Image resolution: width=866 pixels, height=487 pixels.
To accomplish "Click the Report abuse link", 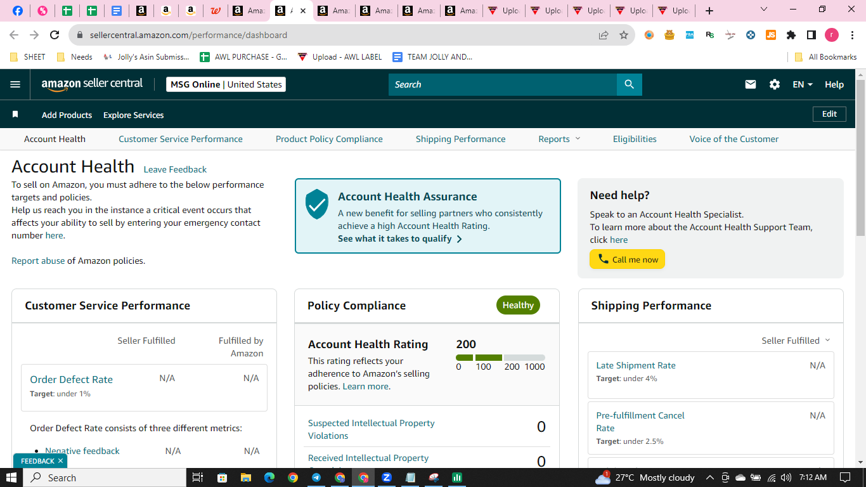I will click(38, 261).
